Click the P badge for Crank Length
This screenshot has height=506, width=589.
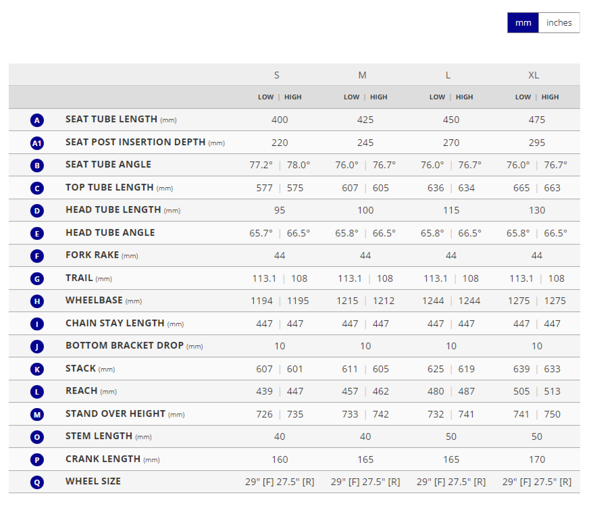(37, 460)
